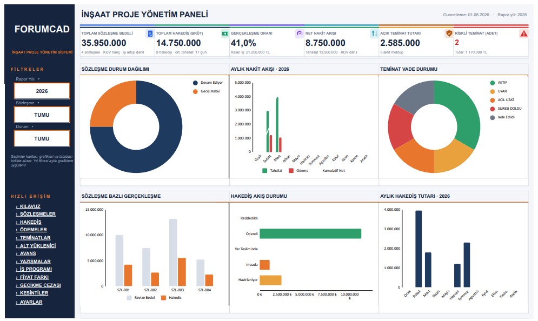Open the Durum filter dropdown arrow
The height and width of the screenshot is (321, 538).
(x=32, y=126)
